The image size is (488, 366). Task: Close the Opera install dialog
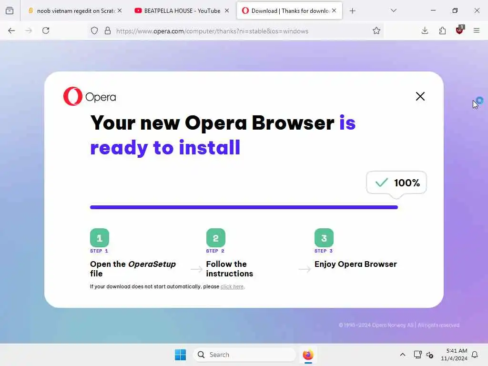coord(420,96)
